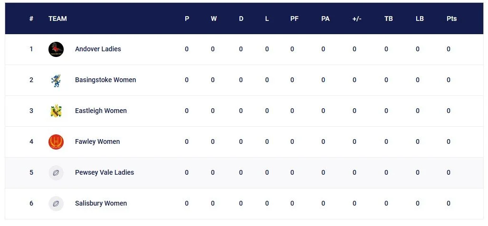
Task: Click the +/- points difference header
Action: click(x=357, y=19)
